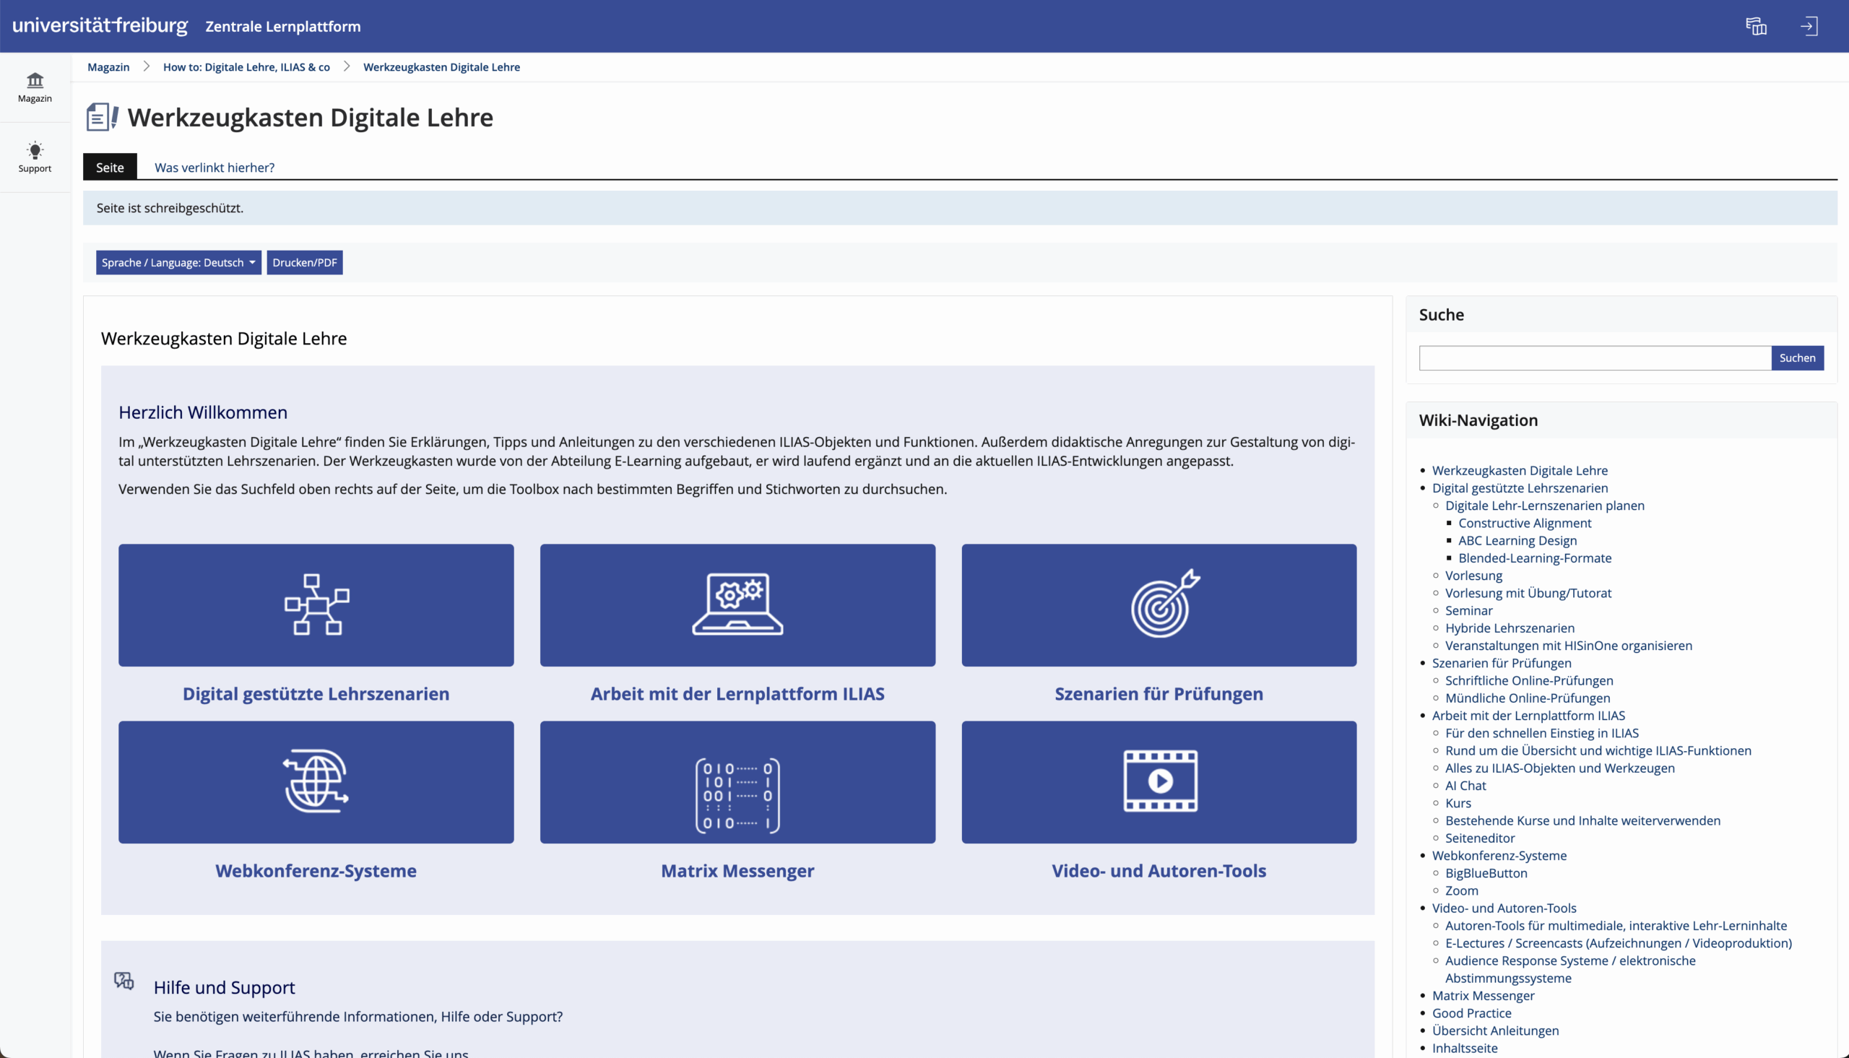
Task: Expand the Sprache / Language: Deutsch dropdown
Action: tap(178, 262)
